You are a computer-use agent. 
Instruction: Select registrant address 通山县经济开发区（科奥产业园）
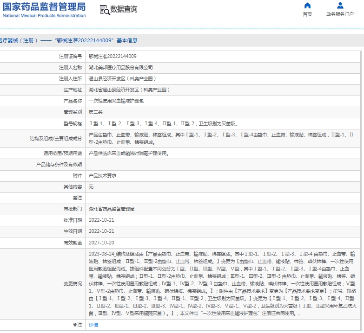tap(122, 78)
